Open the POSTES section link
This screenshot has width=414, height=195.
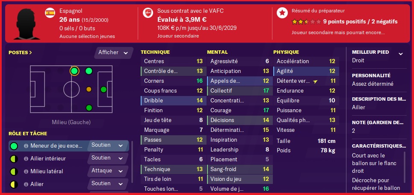pos(21,52)
